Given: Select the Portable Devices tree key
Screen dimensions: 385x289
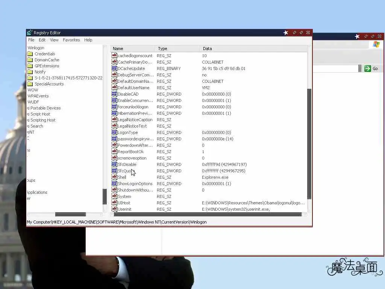Looking at the screenshot, I should (x=44, y=108).
